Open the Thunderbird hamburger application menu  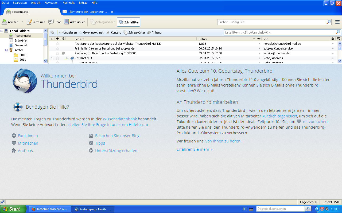coord(337,22)
